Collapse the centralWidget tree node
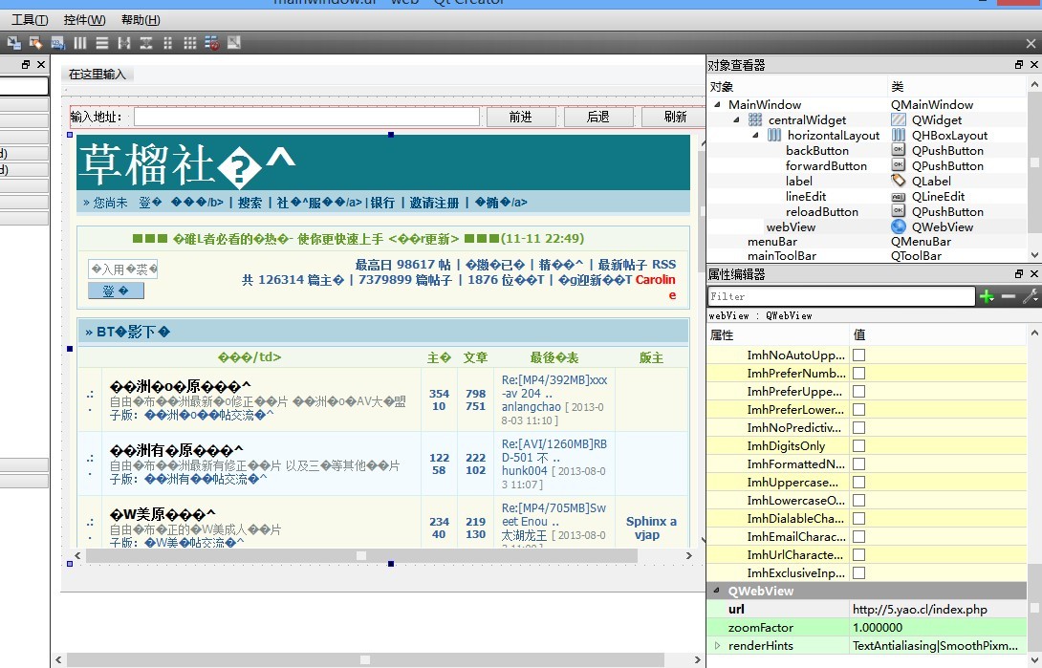Viewport: 1042px width, 668px height. tap(736, 119)
